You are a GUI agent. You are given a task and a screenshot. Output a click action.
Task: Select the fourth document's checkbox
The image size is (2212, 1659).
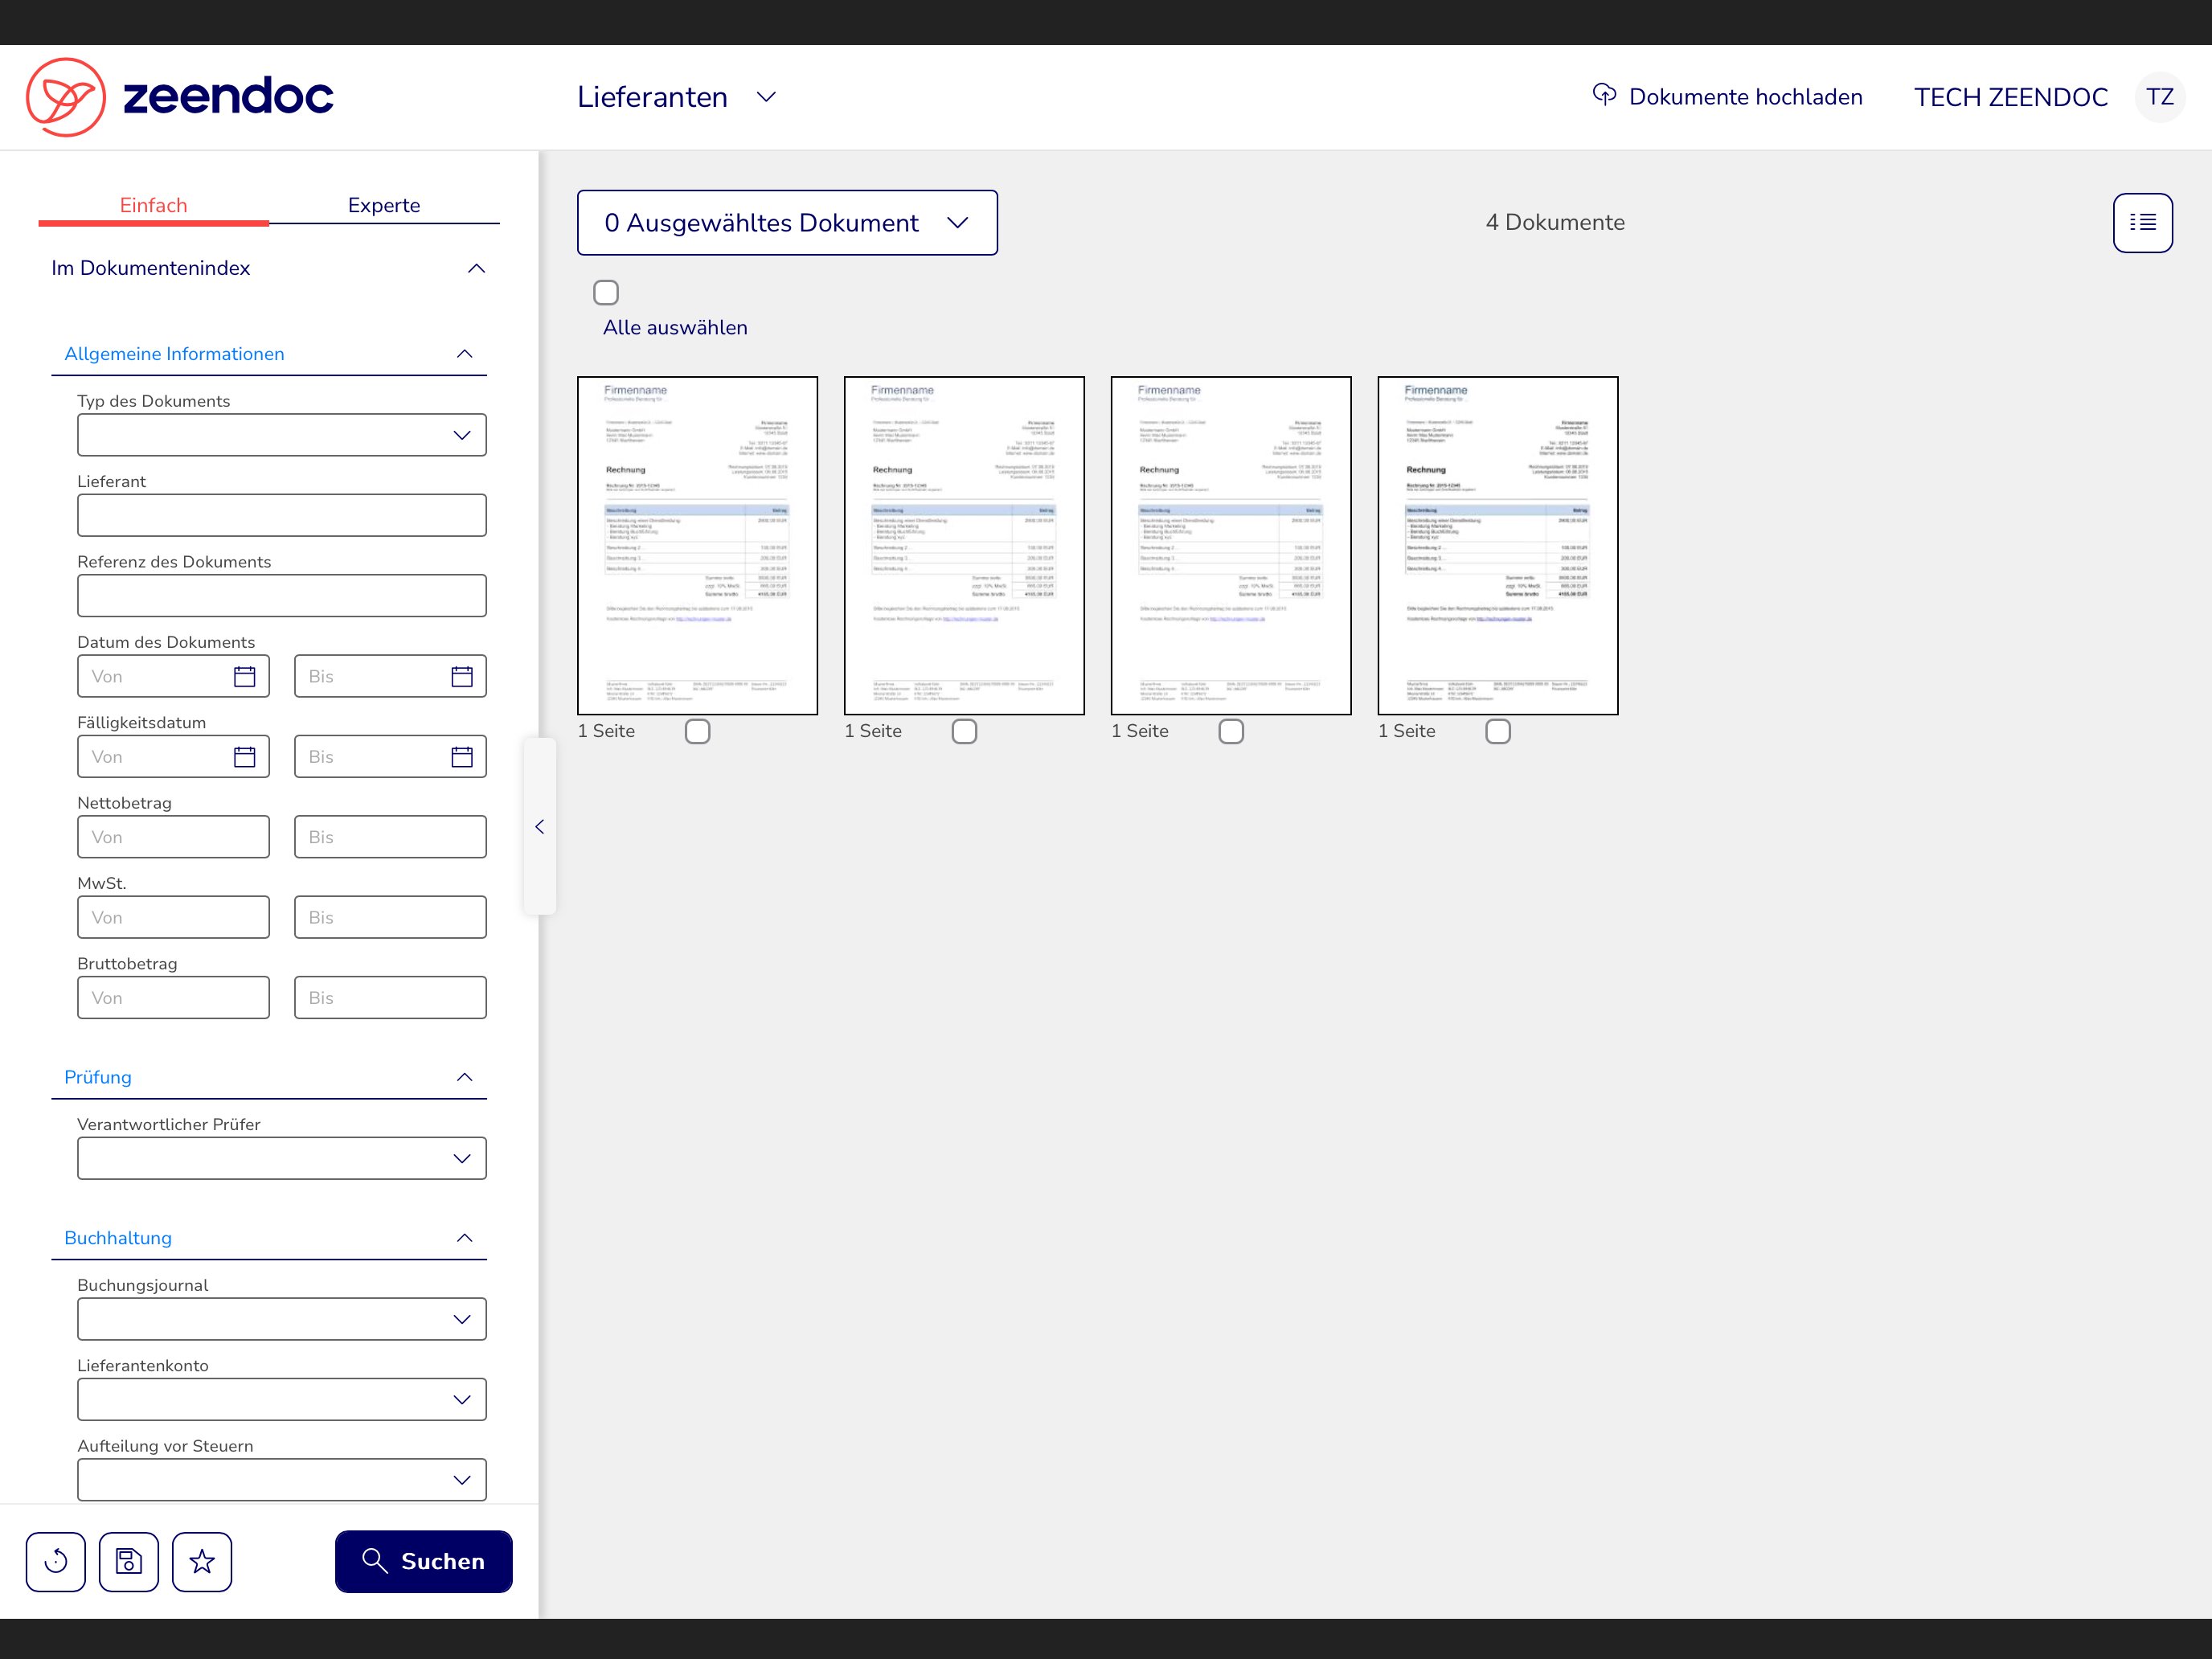1498,732
